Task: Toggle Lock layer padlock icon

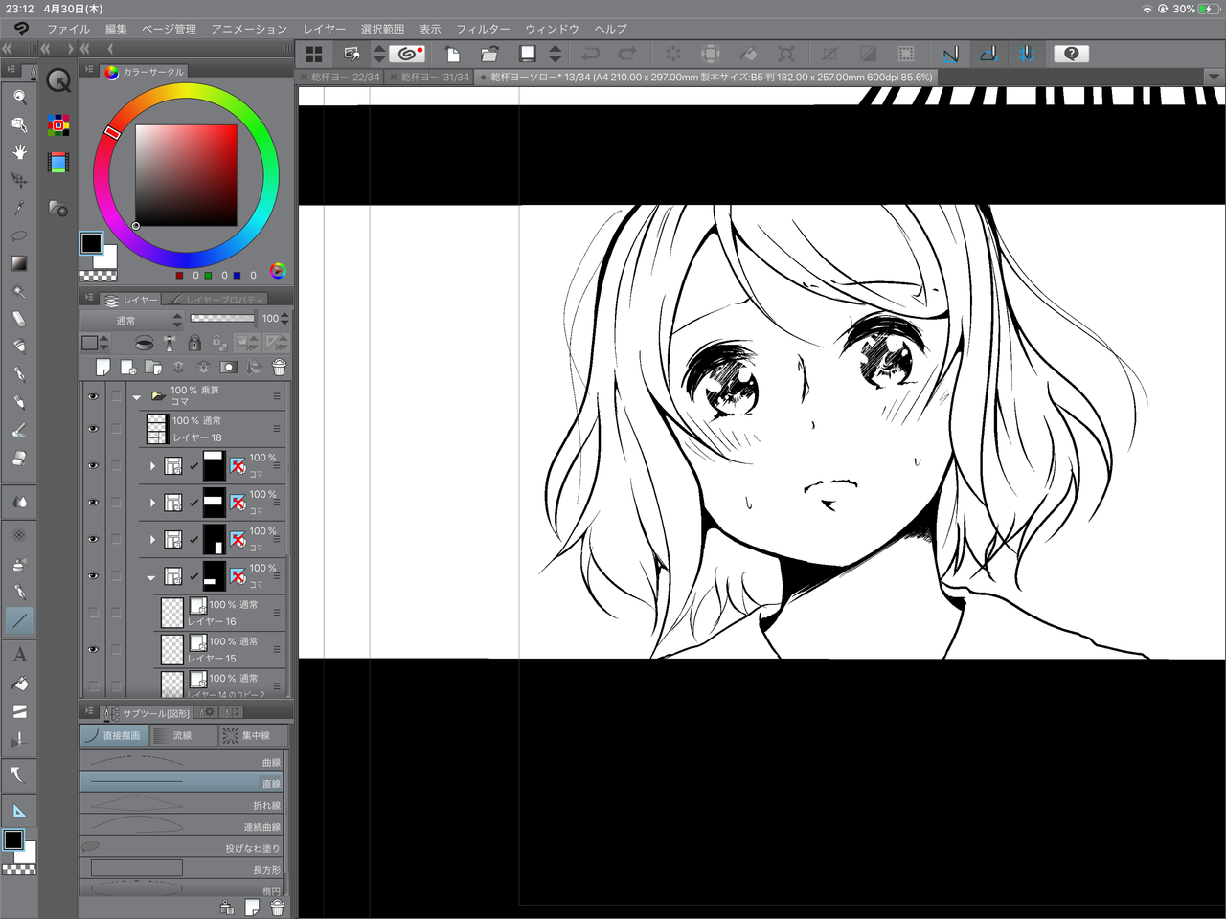Action: tap(194, 343)
